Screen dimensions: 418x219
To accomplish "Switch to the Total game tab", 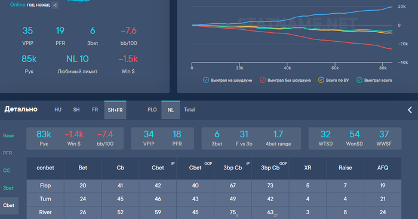I will [189, 110].
